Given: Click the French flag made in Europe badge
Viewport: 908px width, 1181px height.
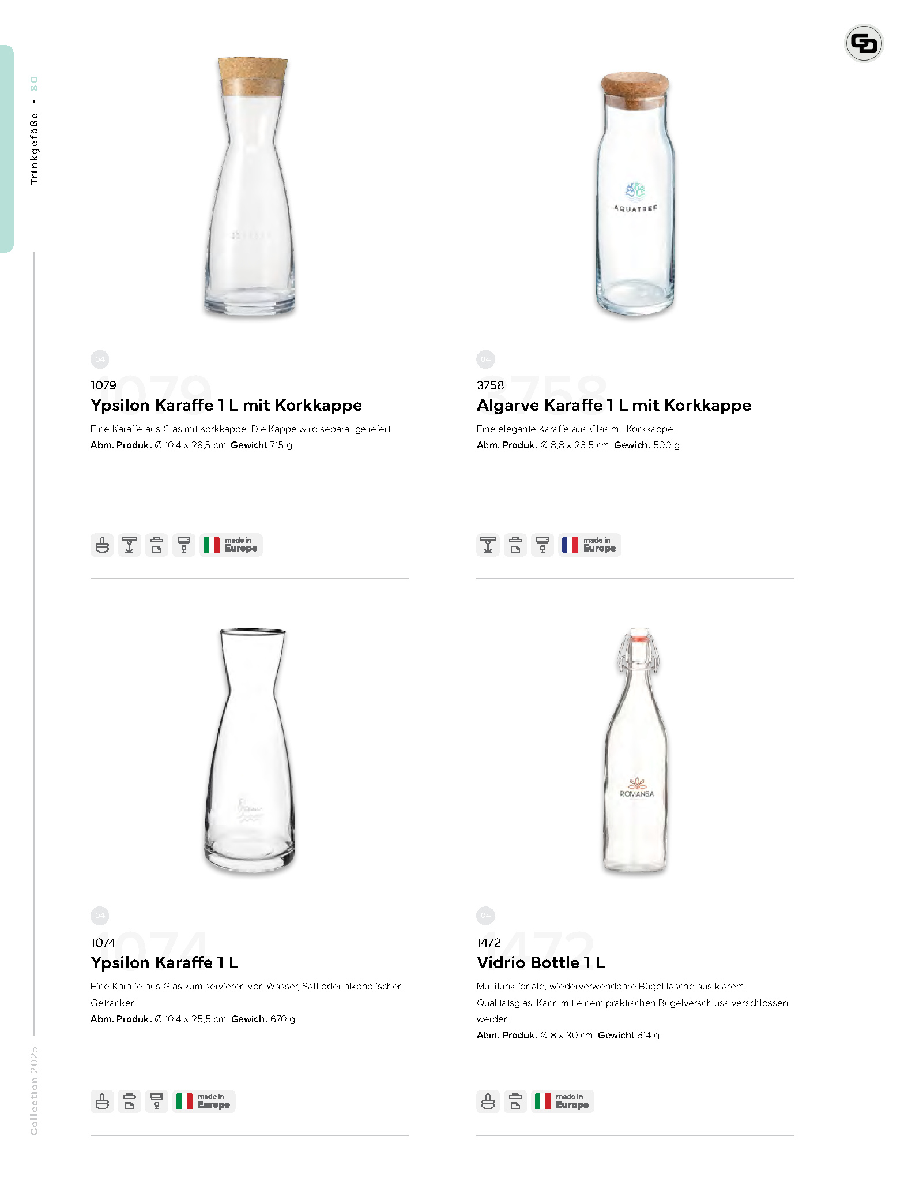Looking at the screenshot, I should coord(589,545).
